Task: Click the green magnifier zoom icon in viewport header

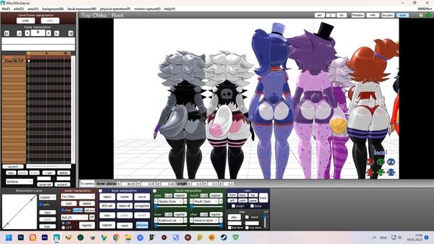Action: 421,15
